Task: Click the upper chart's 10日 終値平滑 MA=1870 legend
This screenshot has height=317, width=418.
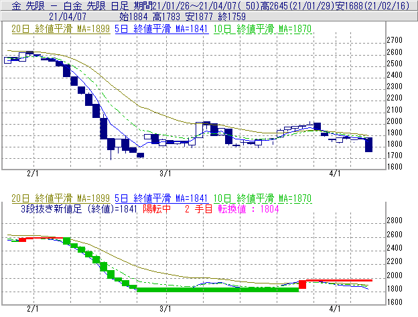Action: tap(263, 29)
